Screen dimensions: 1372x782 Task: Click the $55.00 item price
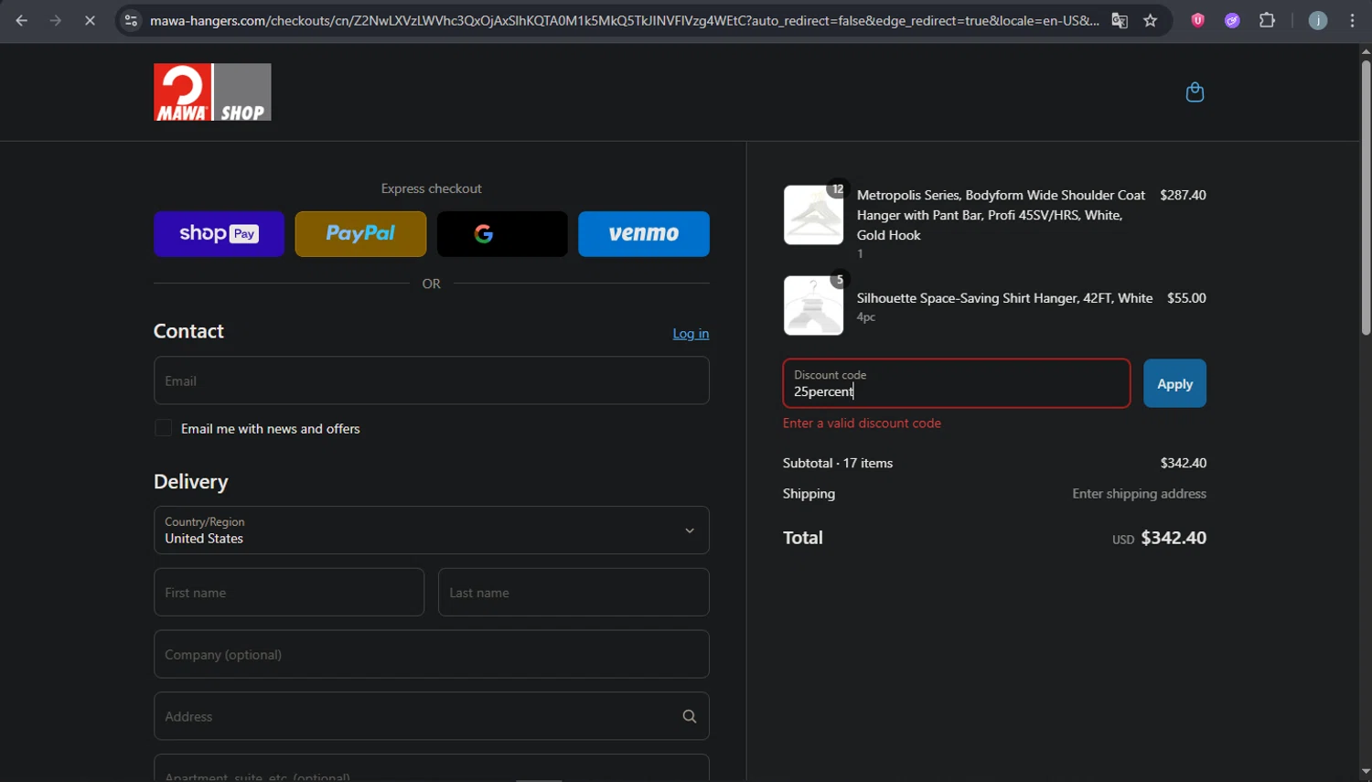click(1186, 298)
